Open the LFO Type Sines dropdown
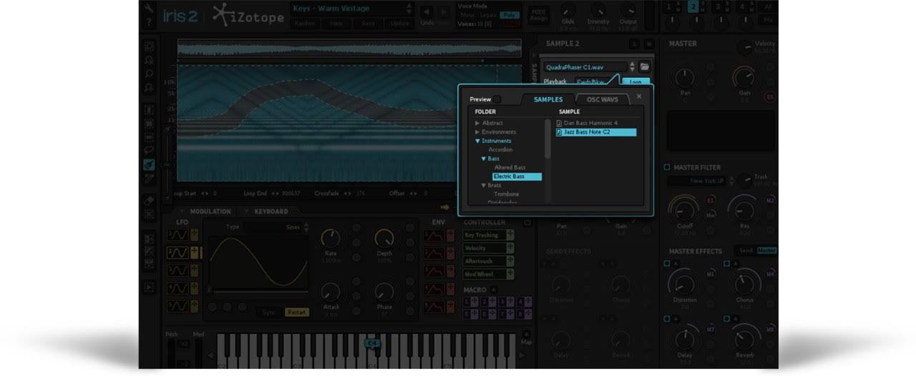This screenshot has width=916, height=376. [276, 227]
